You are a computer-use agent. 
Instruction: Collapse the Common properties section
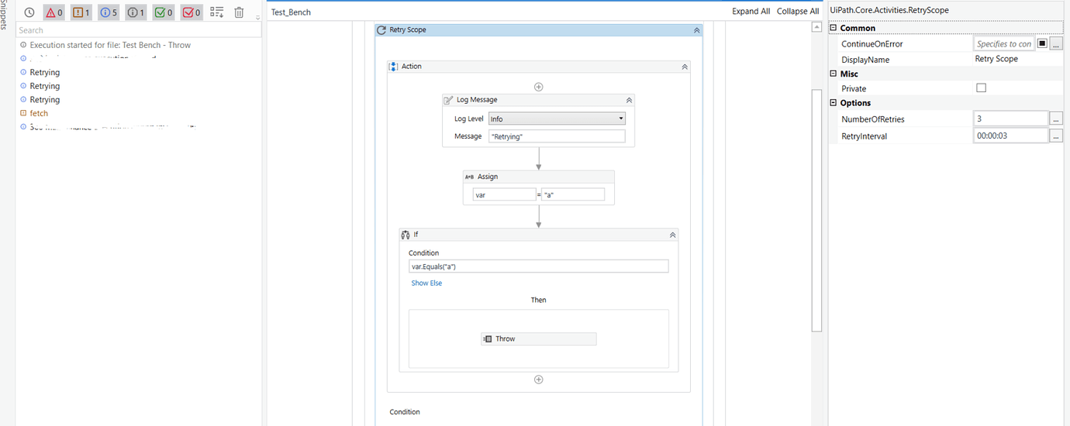pyautogui.click(x=834, y=28)
